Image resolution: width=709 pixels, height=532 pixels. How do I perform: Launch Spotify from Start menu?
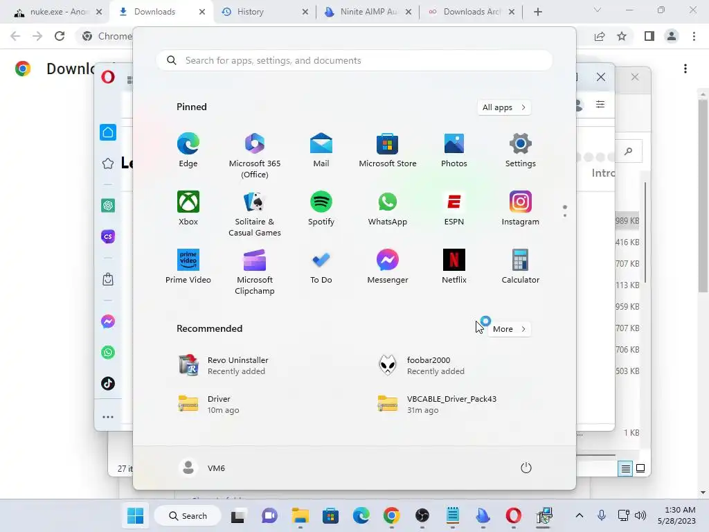click(x=321, y=208)
